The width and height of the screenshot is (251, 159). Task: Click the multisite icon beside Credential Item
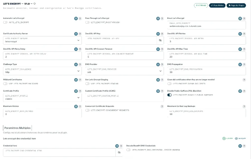click(117, 146)
